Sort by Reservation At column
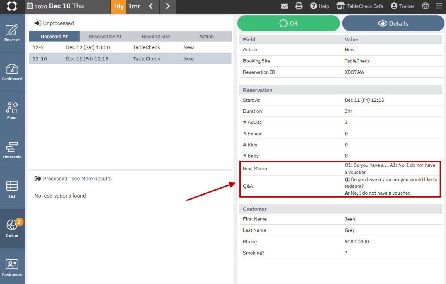This screenshot has height=284, width=446. (x=105, y=37)
